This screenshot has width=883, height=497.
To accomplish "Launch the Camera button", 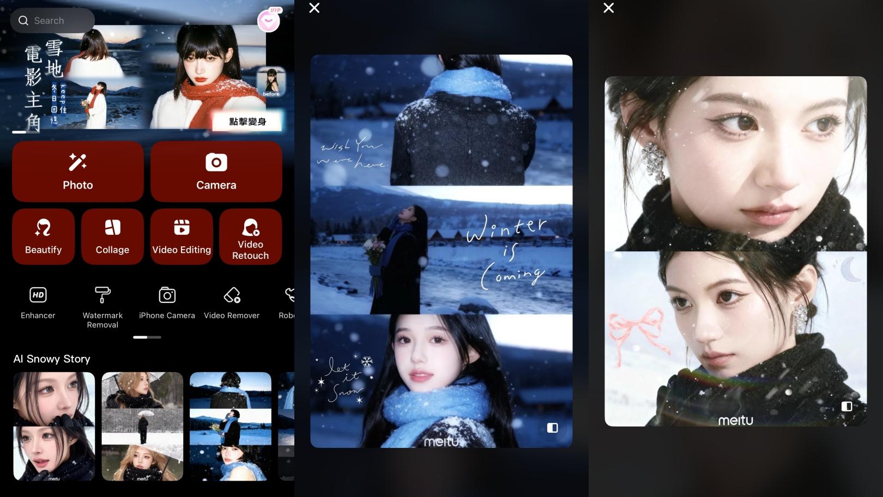I will coord(216,172).
